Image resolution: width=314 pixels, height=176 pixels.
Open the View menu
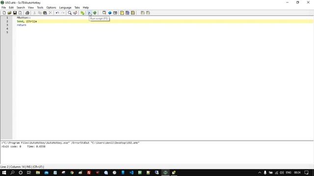point(31,8)
